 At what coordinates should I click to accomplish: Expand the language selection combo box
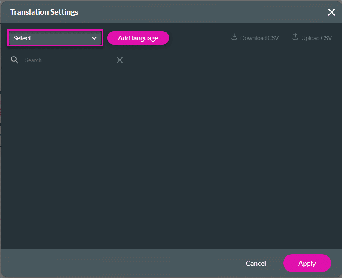pyautogui.click(x=55, y=38)
